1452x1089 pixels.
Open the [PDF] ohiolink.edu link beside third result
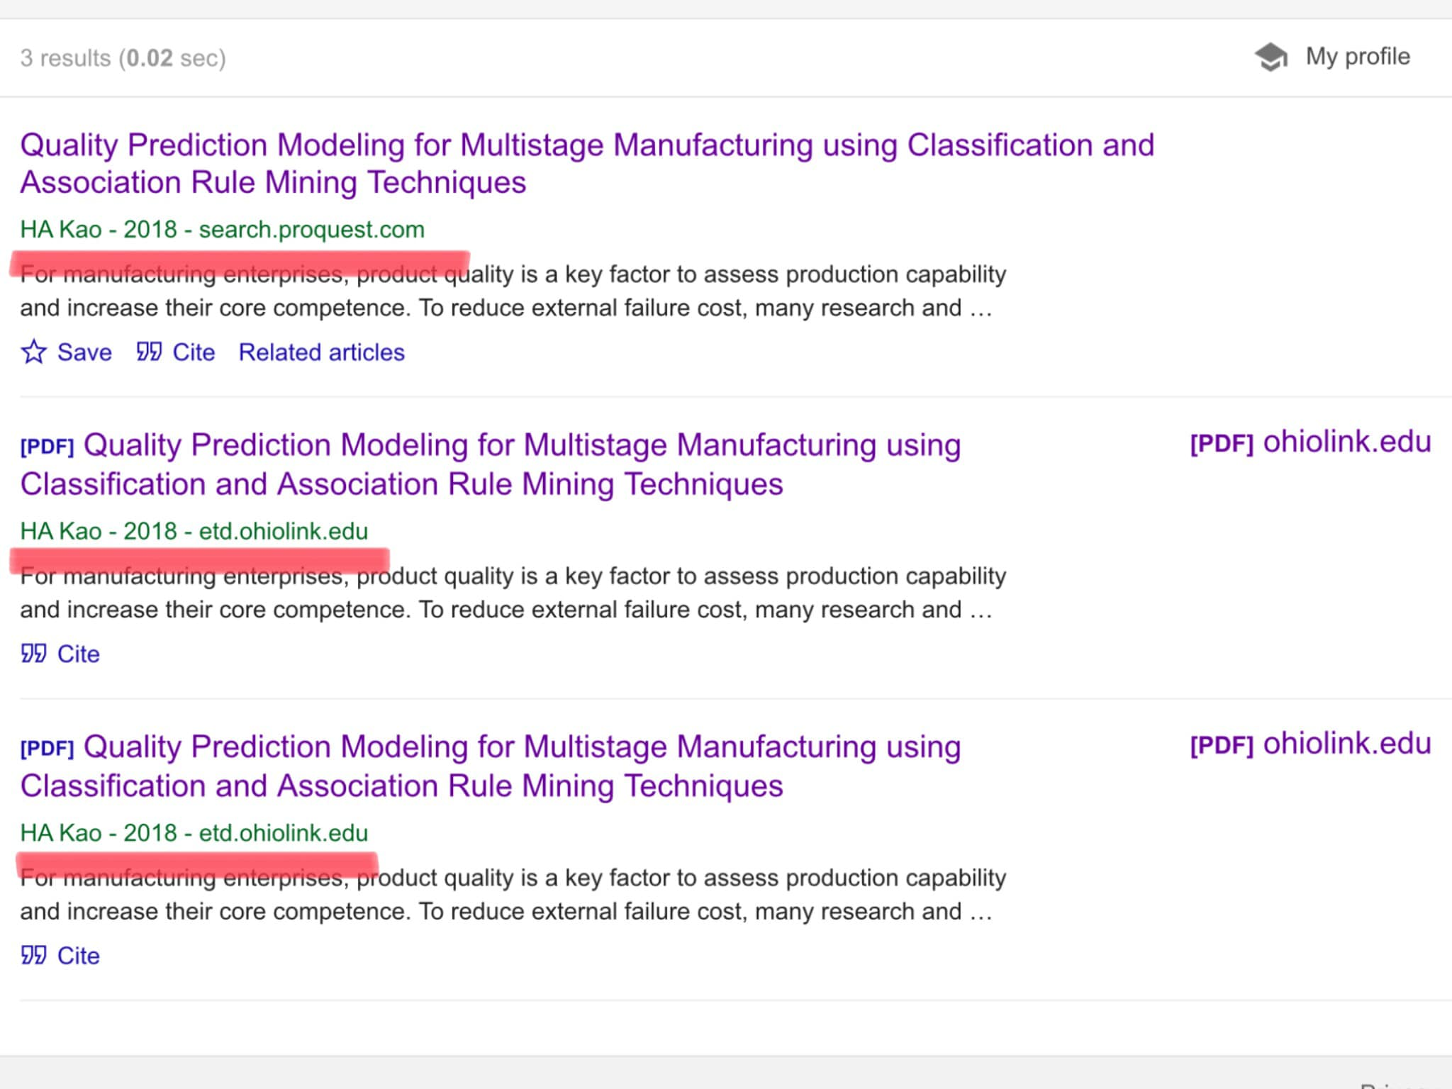click(1310, 744)
